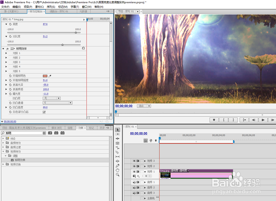Click the 32-bit effects filter icon
276x201 pixels.
(x=56, y=133)
